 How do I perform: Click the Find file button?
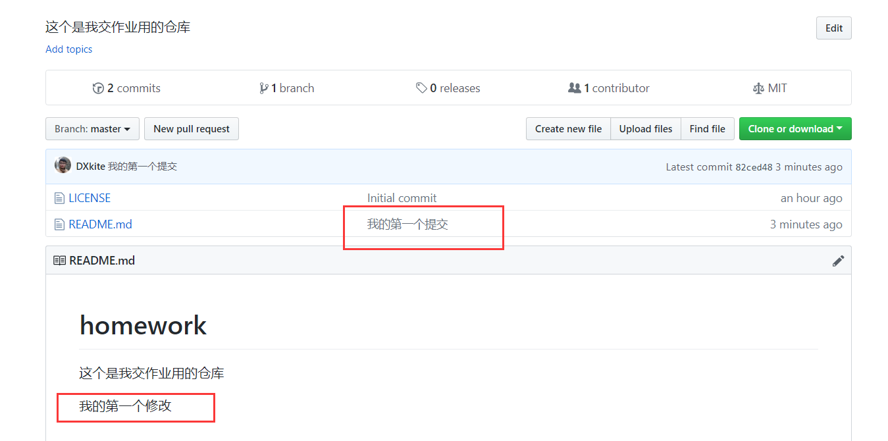[x=707, y=129]
